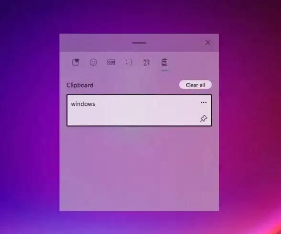281x234 pixels.
Task: Switch to the Emoji smiley tab
Action: [93, 62]
